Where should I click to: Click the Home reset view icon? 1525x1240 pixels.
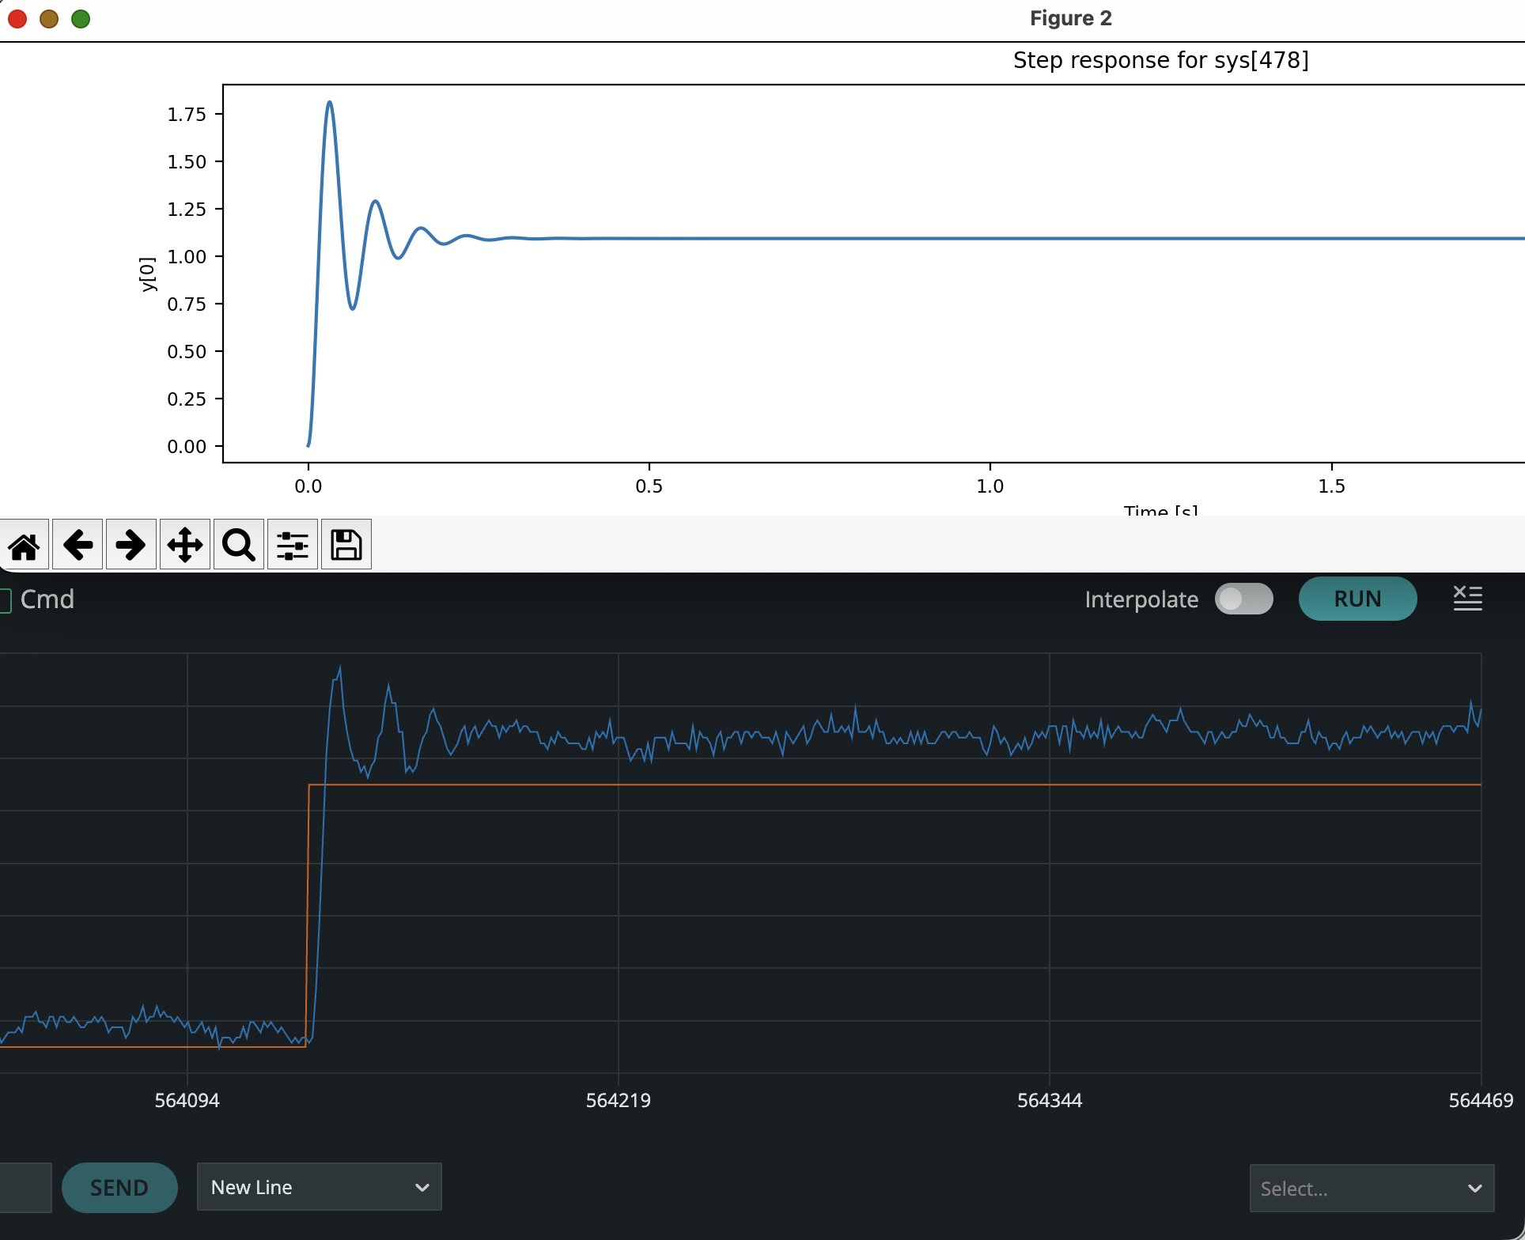pos(25,545)
